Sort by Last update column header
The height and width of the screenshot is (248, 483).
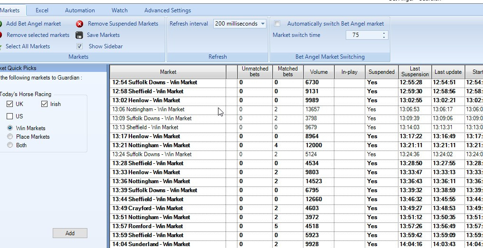click(448, 72)
